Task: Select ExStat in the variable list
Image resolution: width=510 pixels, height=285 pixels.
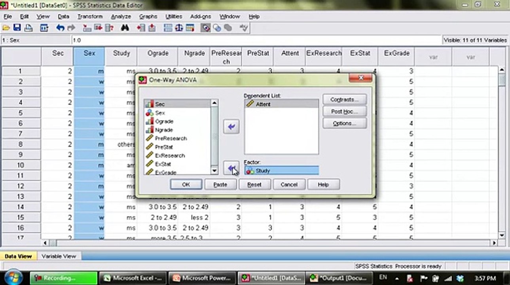Action: tap(178, 164)
